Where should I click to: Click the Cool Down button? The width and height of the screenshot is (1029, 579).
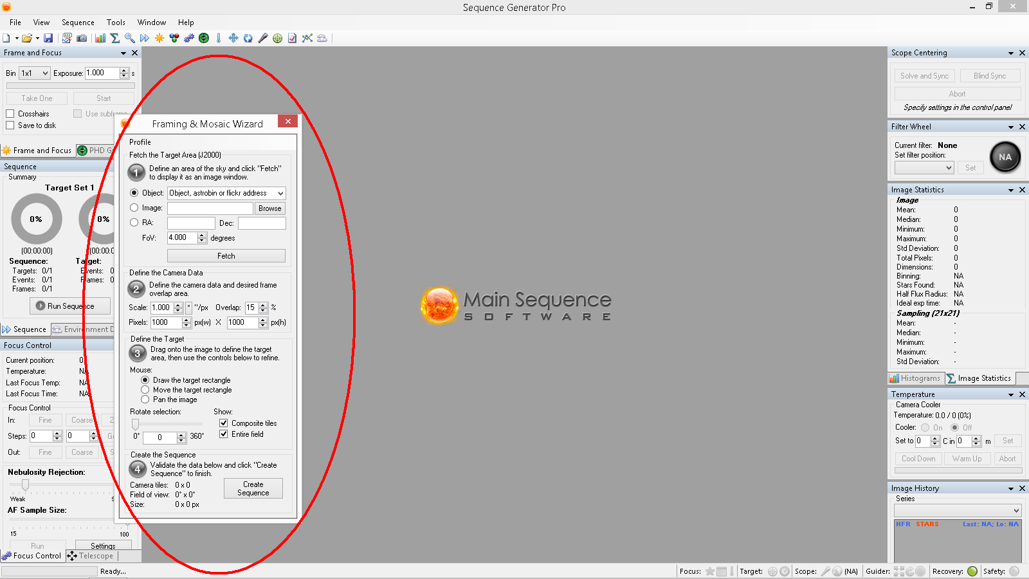[918, 459]
